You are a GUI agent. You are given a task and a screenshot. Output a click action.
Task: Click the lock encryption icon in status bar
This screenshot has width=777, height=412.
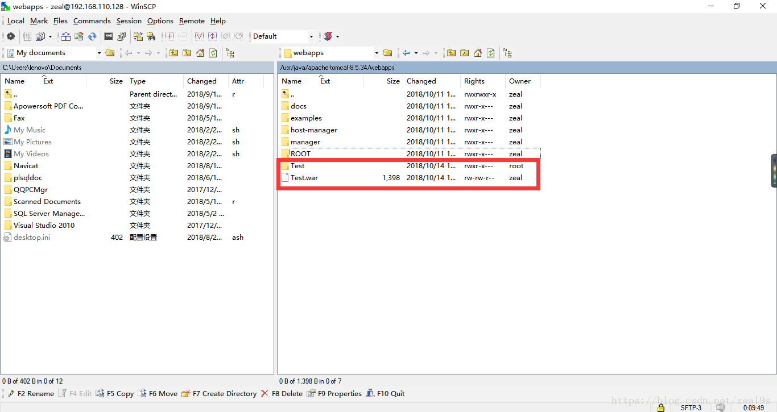click(x=660, y=407)
